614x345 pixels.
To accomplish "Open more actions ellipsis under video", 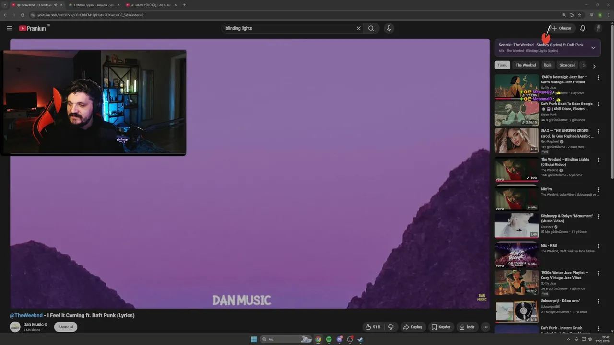I will pyautogui.click(x=485, y=327).
